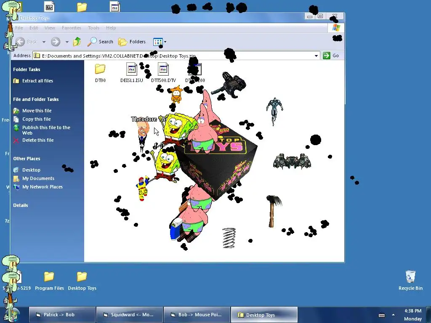Select the DT00 folder icon
This screenshot has width=431, height=323.
point(100,69)
